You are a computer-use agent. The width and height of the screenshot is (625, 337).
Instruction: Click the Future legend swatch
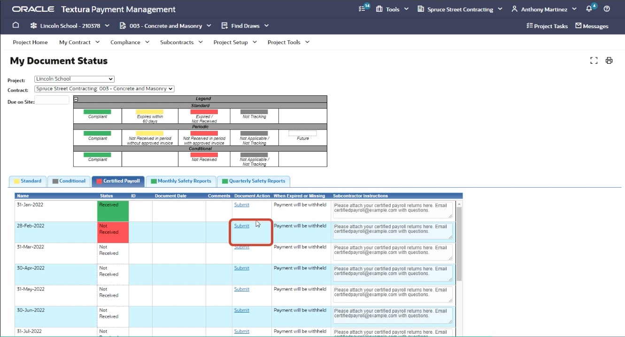coord(303,133)
